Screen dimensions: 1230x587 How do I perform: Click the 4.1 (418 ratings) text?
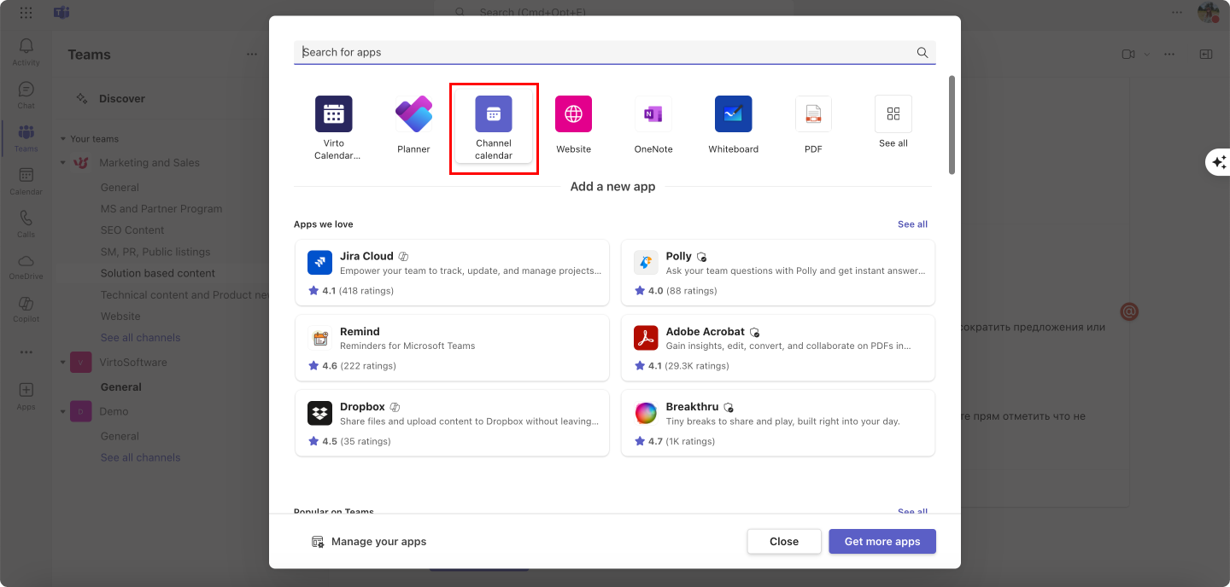click(x=358, y=291)
